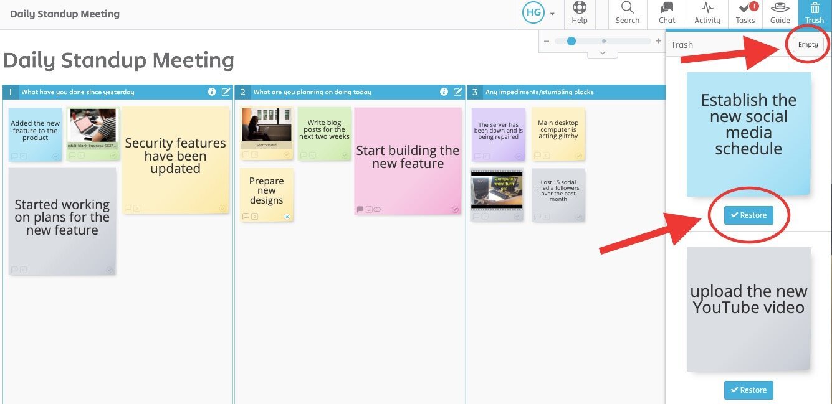Screen dimensions: 832x404
Task: Expand the chevron below the zoom slider
Action: 602,54
